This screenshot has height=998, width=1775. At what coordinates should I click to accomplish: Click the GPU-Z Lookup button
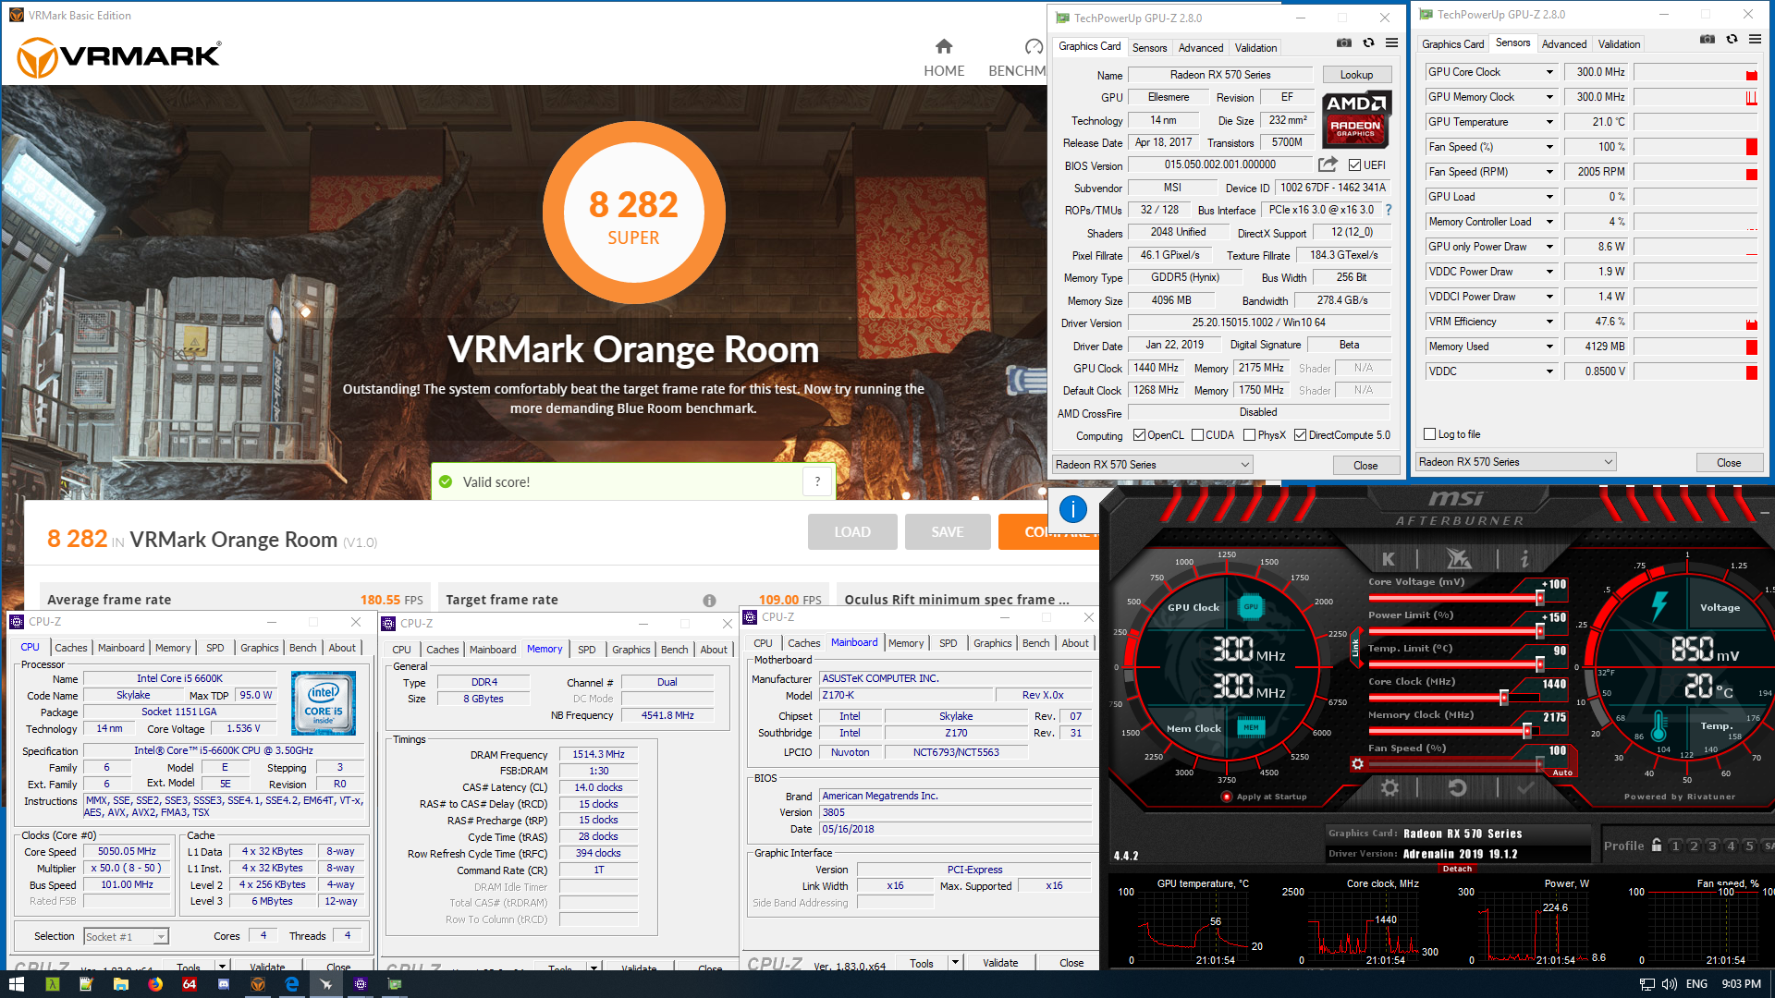(x=1356, y=75)
